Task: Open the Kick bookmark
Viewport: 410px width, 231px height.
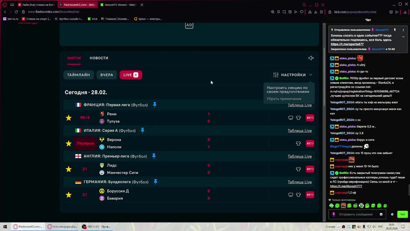Action: tap(93, 19)
